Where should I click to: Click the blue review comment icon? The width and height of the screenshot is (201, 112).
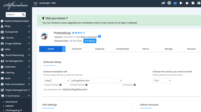99,37
